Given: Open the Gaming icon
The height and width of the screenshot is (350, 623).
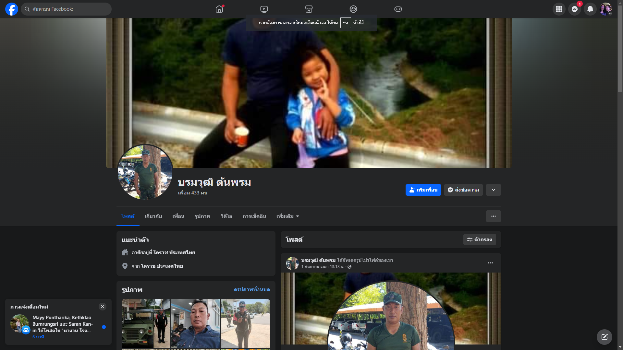Looking at the screenshot, I should click(x=398, y=9).
